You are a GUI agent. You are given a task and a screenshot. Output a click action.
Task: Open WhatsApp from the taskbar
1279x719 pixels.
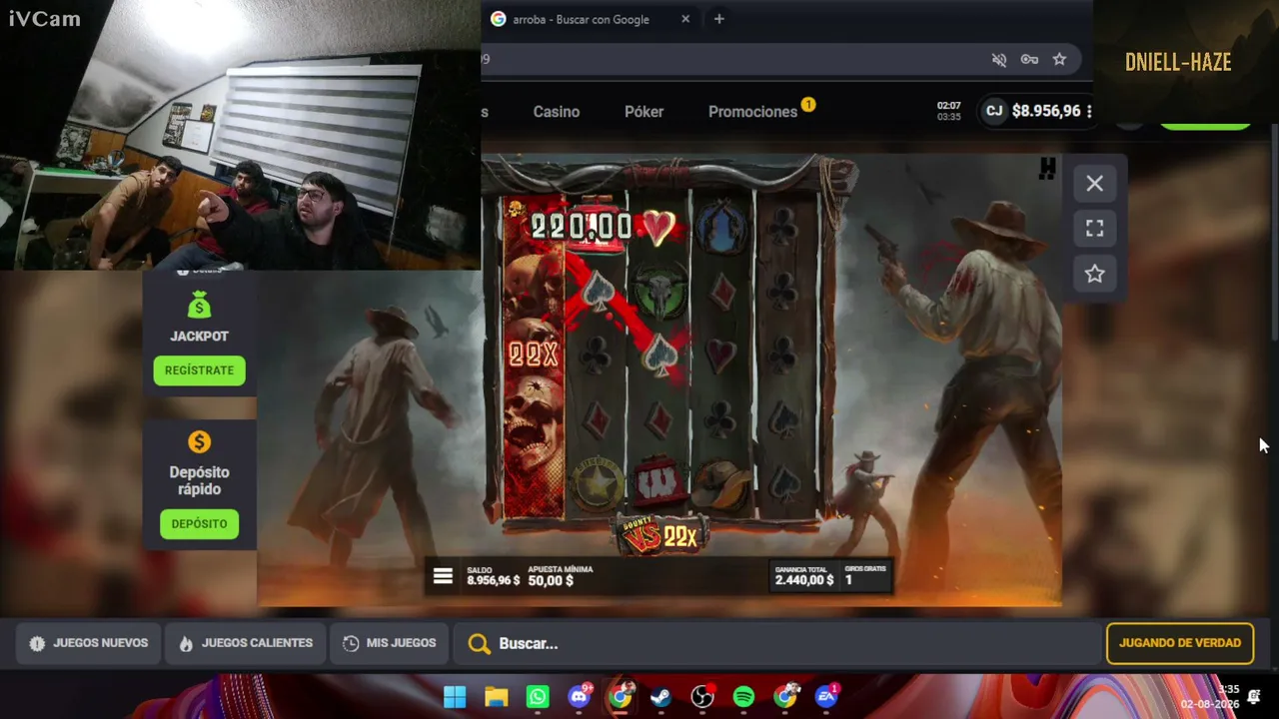click(538, 697)
